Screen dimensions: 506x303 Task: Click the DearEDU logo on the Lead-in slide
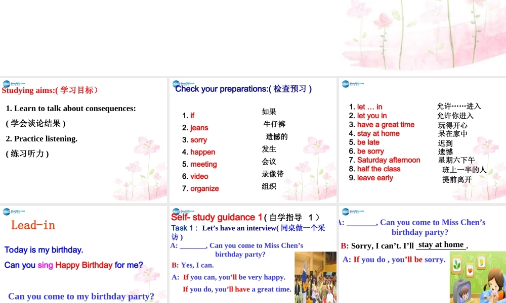pos(9,212)
